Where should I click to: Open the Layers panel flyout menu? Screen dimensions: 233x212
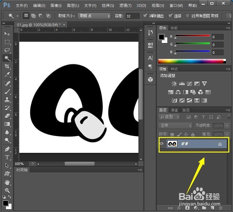(228, 110)
